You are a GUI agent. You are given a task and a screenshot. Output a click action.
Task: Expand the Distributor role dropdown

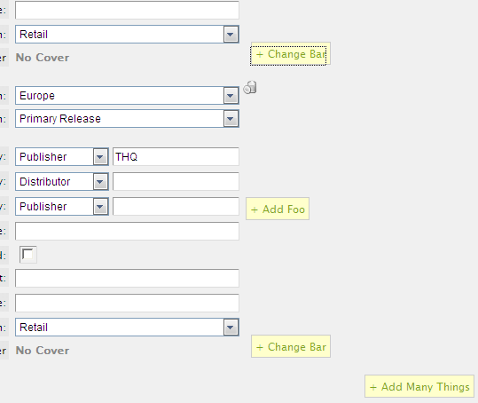coord(62,182)
